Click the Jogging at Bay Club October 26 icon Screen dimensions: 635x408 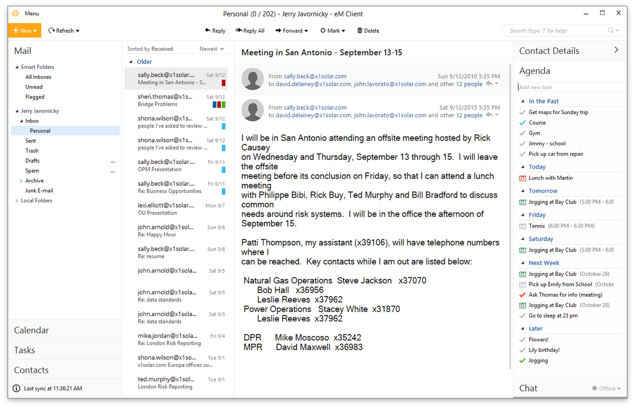pos(523,274)
